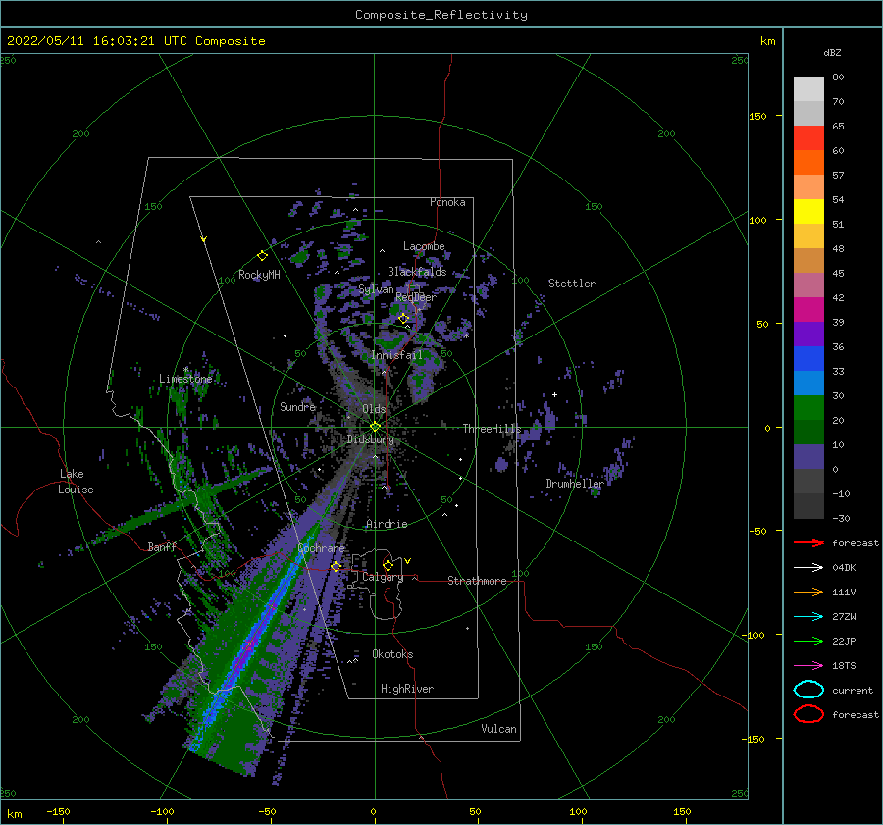Click the yellow radar site marker at Didsbury
This screenshot has width=883, height=825.
pos(375,427)
